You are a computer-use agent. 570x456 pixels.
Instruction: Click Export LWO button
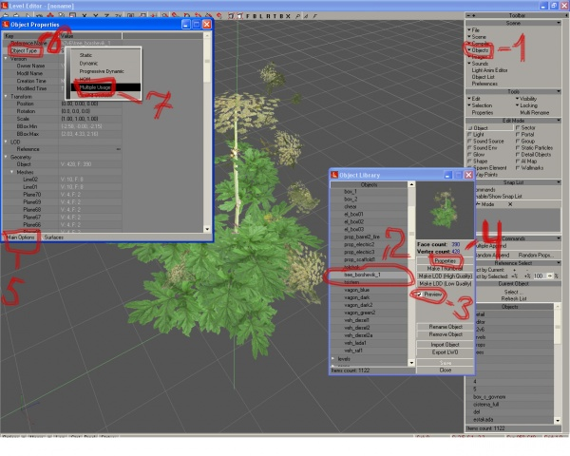(445, 352)
